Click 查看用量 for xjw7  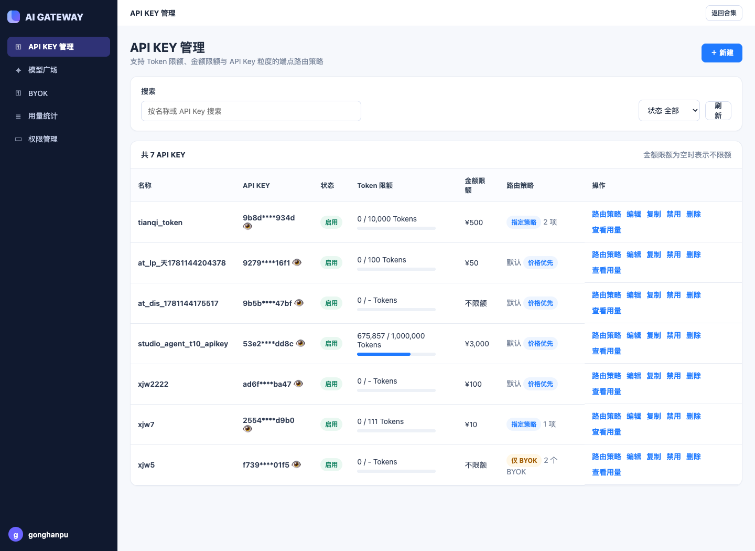(x=607, y=432)
